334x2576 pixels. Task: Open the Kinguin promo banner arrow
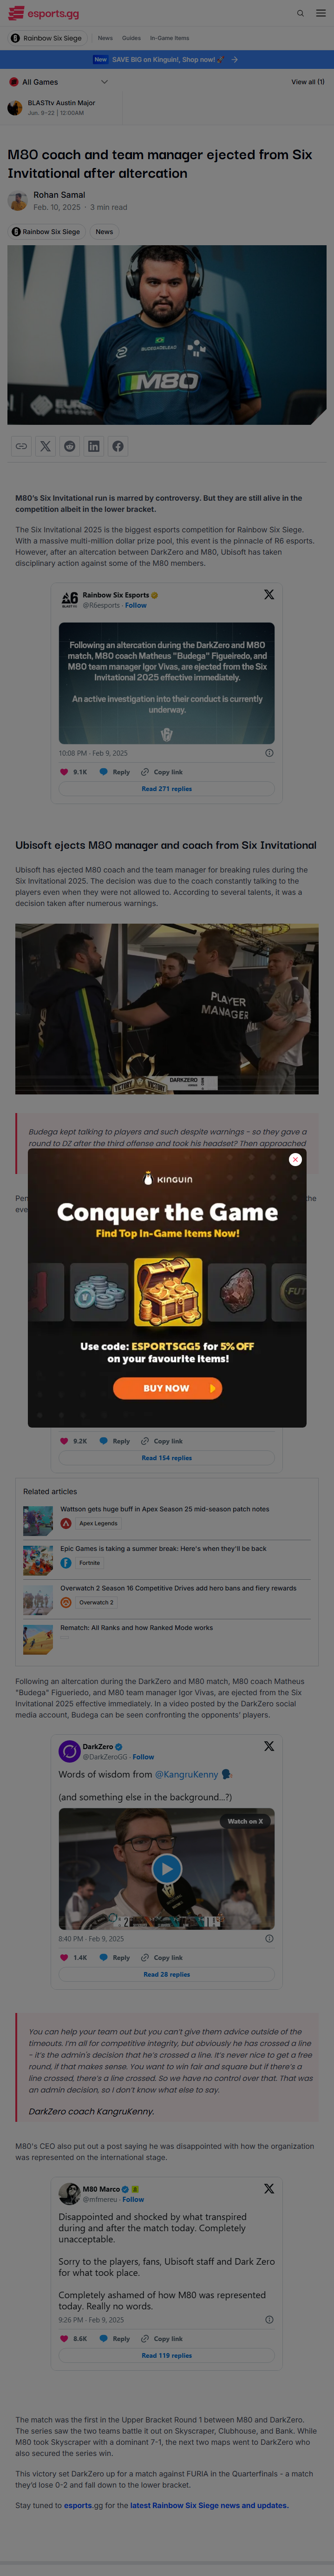[234, 60]
